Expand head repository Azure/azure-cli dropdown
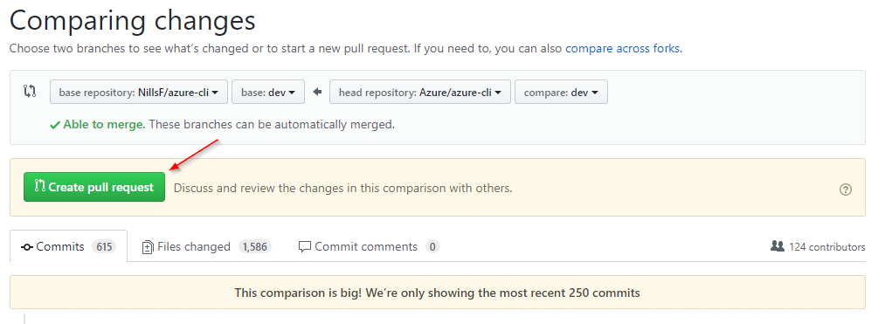 pyautogui.click(x=420, y=92)
